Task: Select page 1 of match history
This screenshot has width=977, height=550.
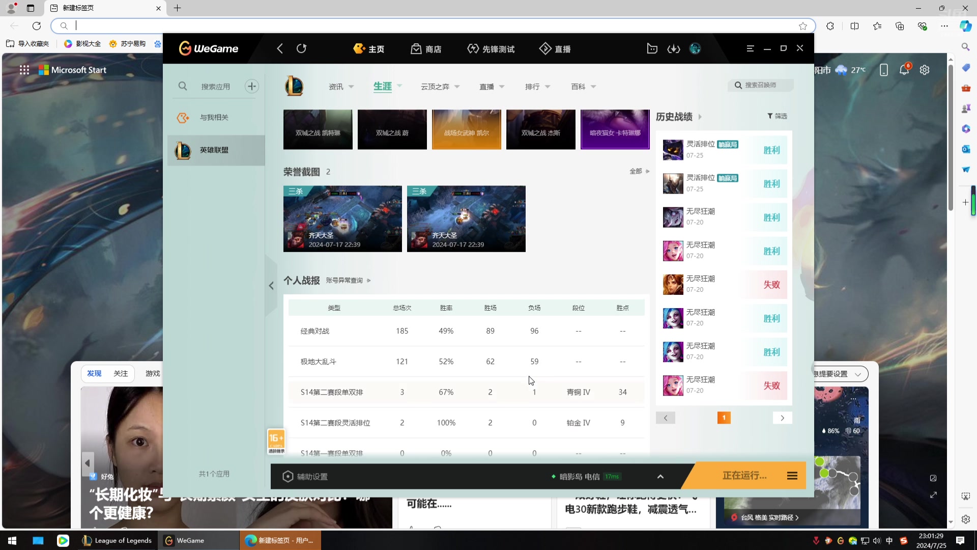Action: (x=724, y=418)
